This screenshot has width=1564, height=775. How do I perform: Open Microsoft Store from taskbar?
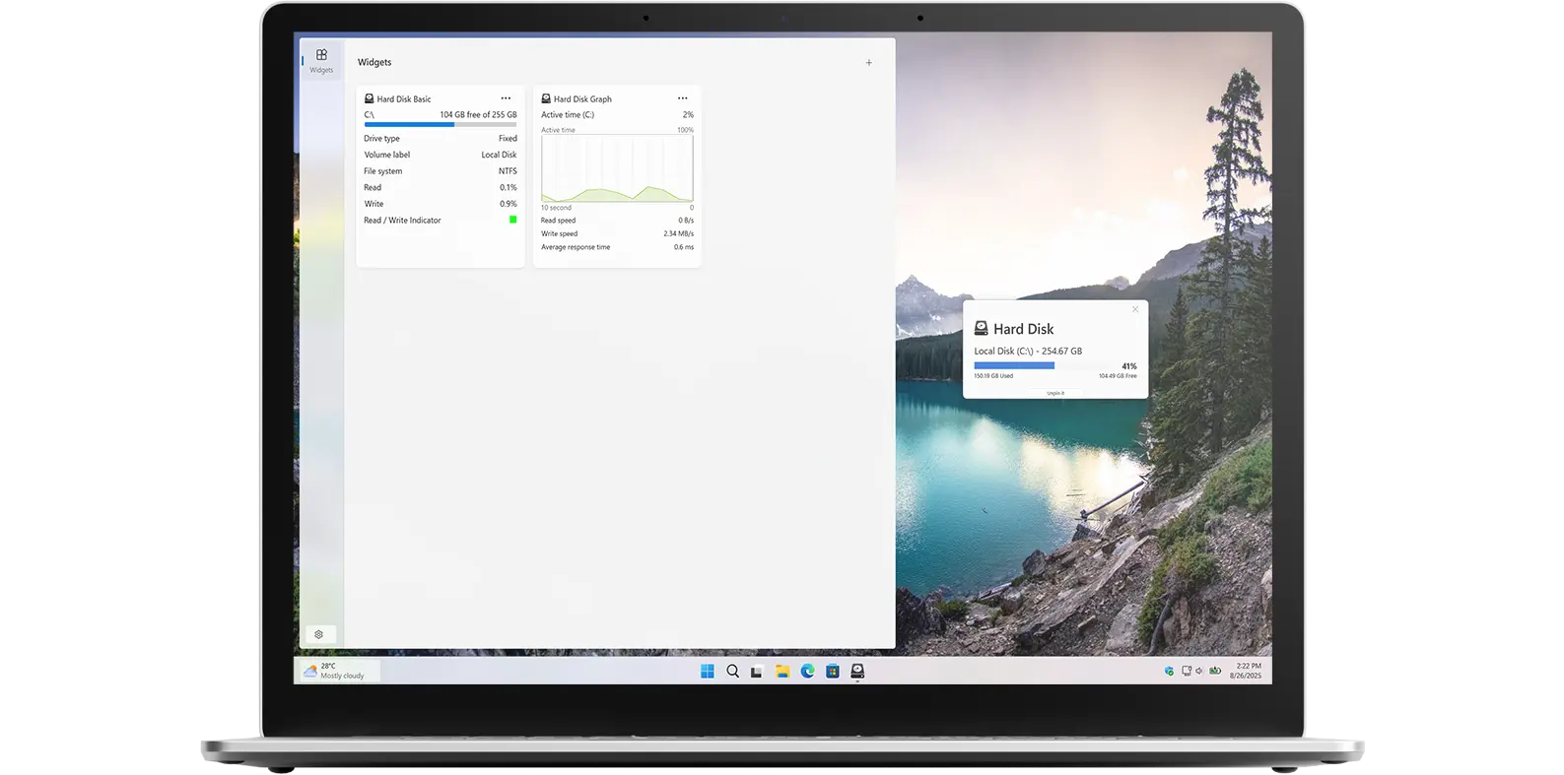pyautogui.click(x=833, y=672)
